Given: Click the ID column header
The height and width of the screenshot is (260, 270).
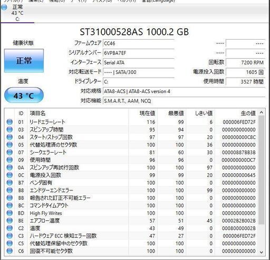Looking at the screenshot, I should tap(21, 113).
